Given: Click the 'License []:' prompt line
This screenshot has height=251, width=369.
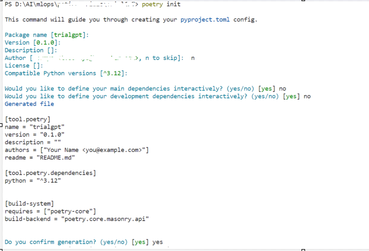Looking at the screenshot, I should pyautogui.click(x=24, y=66).
